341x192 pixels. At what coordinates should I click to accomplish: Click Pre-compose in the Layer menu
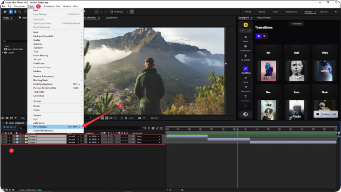(41, 126)
